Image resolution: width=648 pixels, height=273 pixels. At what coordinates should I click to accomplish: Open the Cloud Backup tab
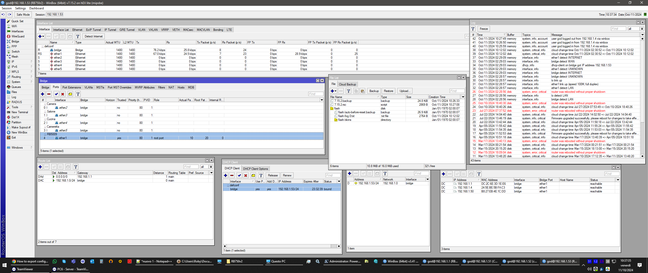pos(347,84)
